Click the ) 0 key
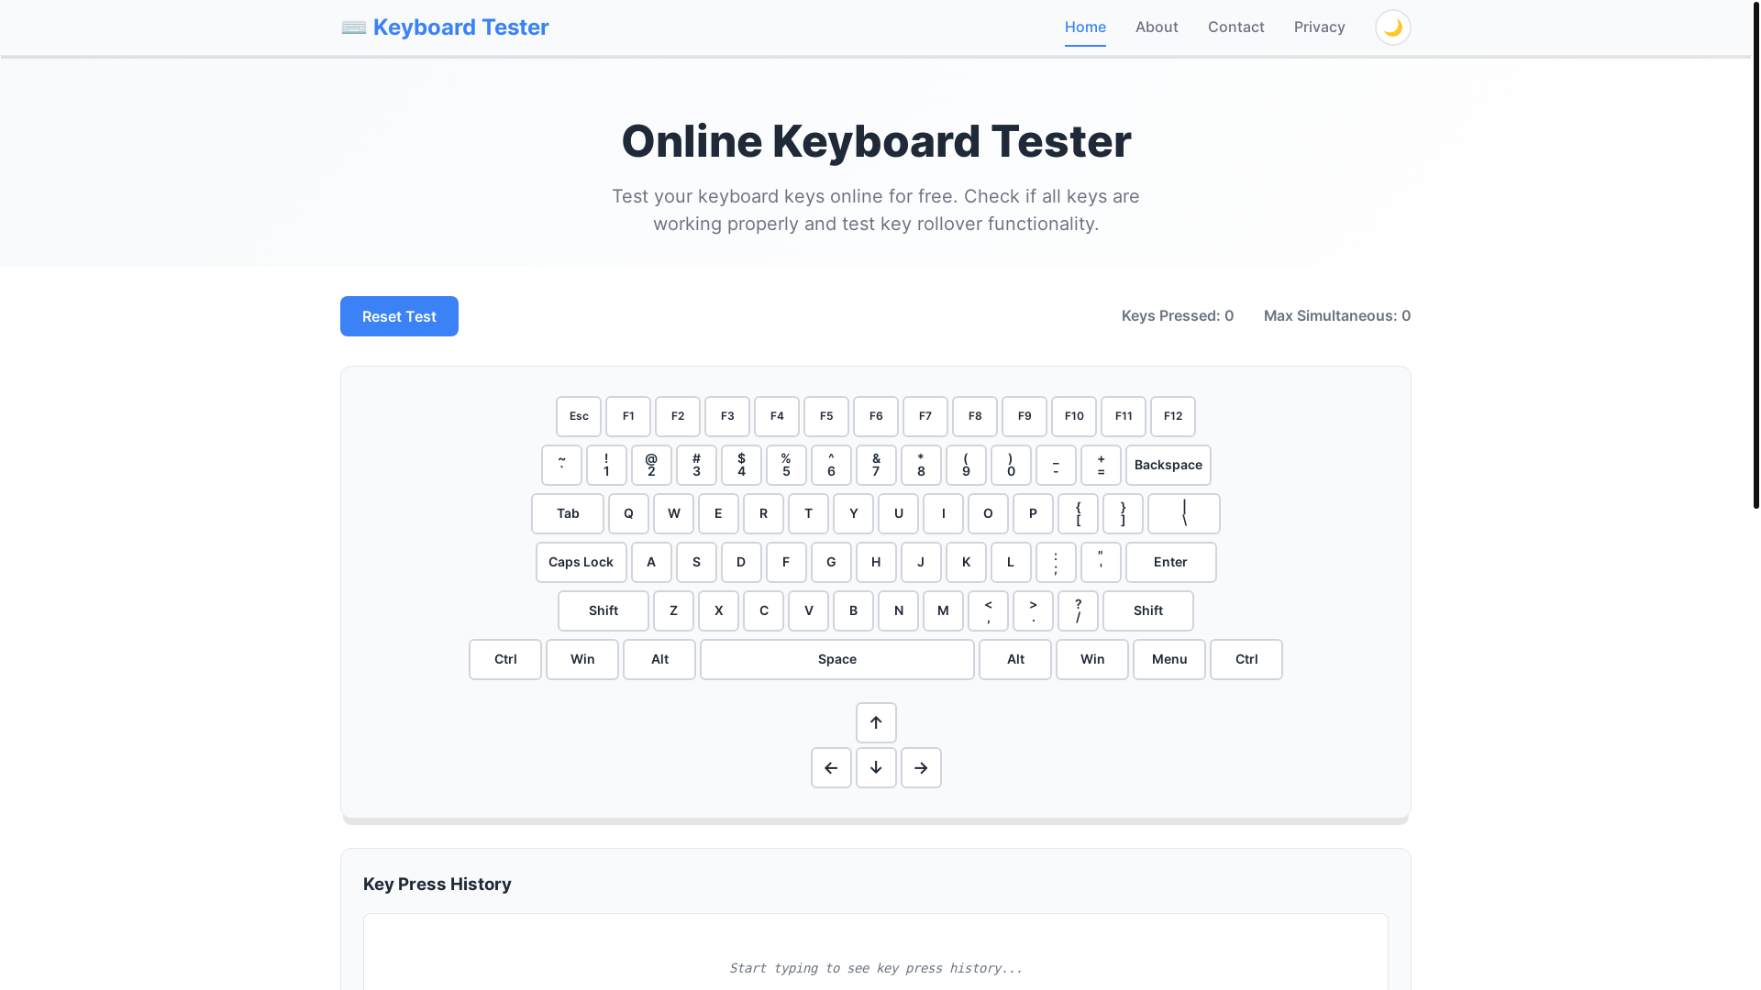The height and width of the screenshot is (990, 1761). (1011, 465)
